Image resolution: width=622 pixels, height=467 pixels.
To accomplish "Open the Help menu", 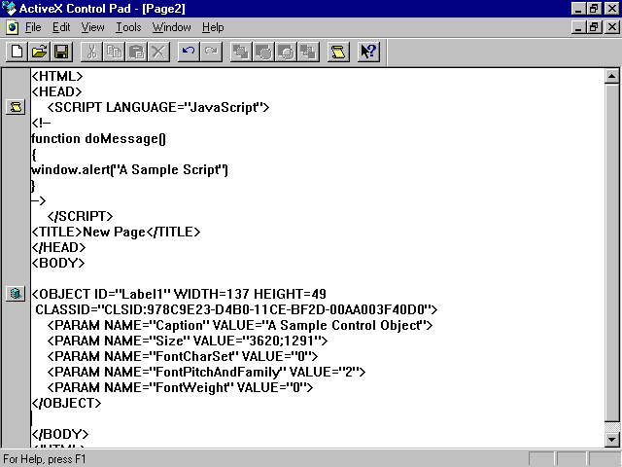I will 213,27.
